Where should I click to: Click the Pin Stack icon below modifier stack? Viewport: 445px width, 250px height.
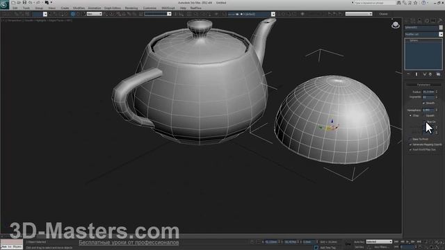(408, 74)
